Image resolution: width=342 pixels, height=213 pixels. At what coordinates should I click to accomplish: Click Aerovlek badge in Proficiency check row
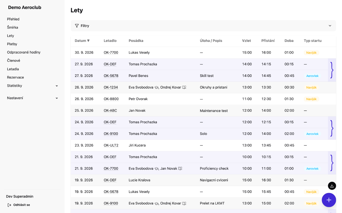click(312, 169)
